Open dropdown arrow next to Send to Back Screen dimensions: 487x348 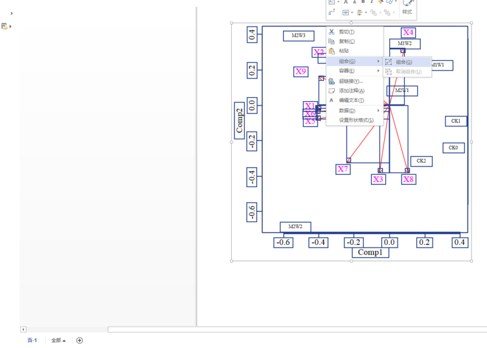(394, 13)
